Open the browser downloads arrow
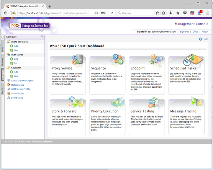 (x=170, y=13)
